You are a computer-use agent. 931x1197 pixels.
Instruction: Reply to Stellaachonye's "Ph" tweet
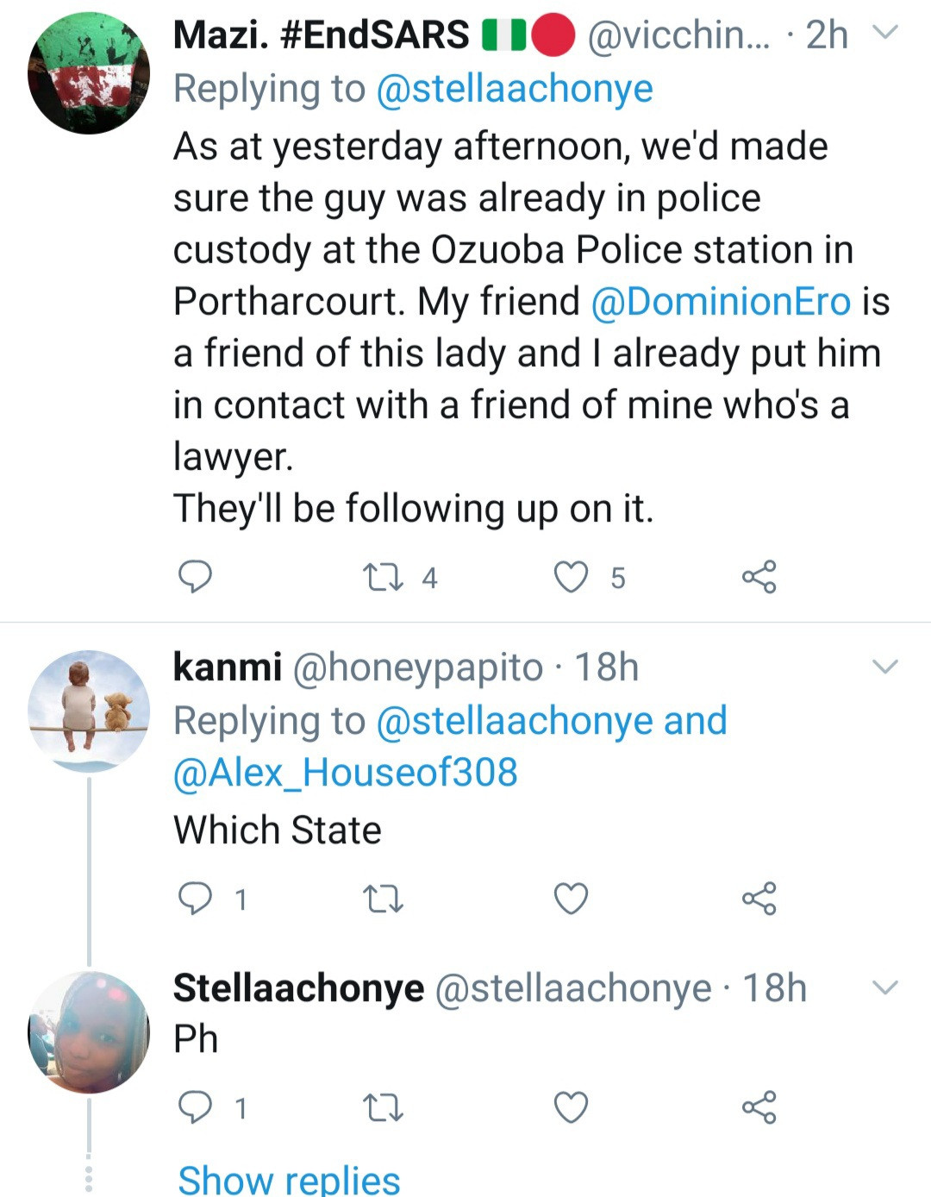click(x=195, y=1107)
